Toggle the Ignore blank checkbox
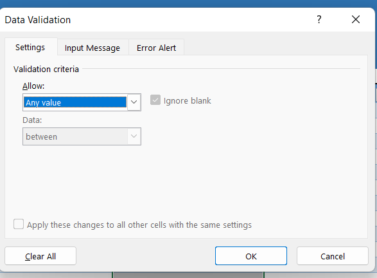This screenshot has height=278, width=377. click(x=155, y=100)
